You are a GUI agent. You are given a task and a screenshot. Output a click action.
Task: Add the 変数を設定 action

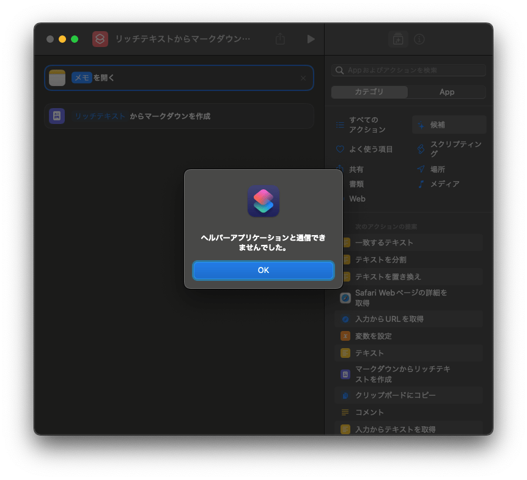(408, 336)
